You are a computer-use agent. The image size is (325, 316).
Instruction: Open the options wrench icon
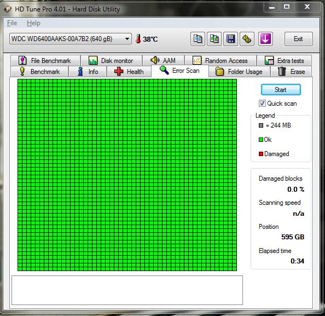coord(247,39)
